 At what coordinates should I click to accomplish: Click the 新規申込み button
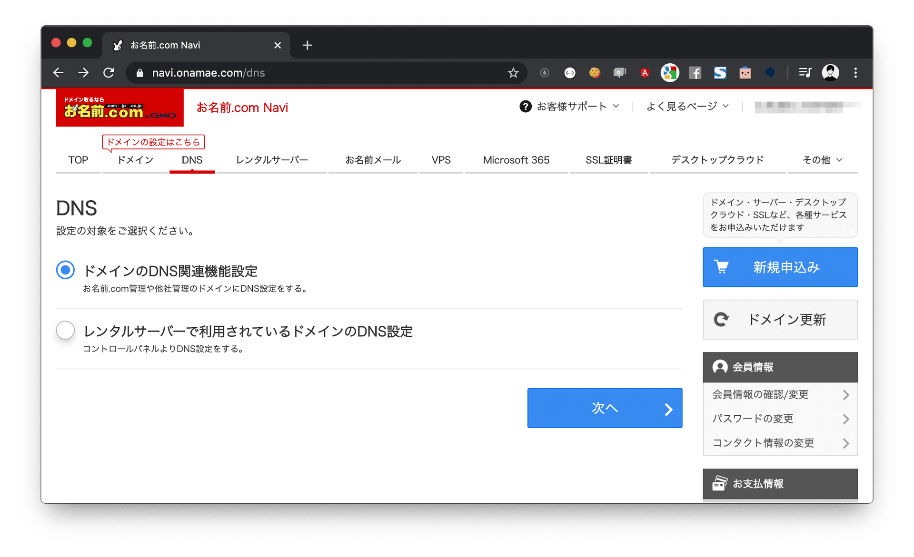click(780, 267)
